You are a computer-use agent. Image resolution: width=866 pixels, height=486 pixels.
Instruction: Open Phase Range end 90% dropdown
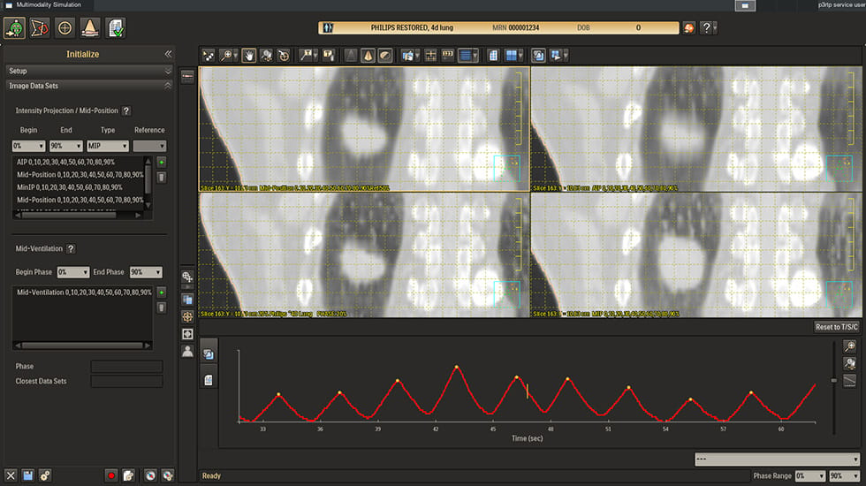click(844, 475)
